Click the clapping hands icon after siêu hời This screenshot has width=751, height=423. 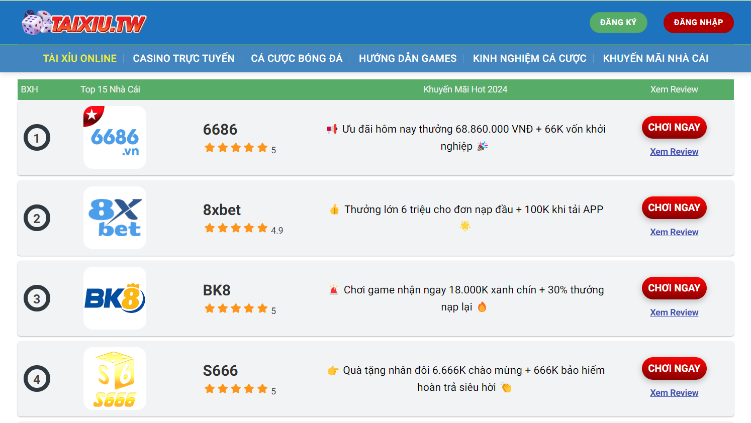pyautogui.click(x=506, y=387)
